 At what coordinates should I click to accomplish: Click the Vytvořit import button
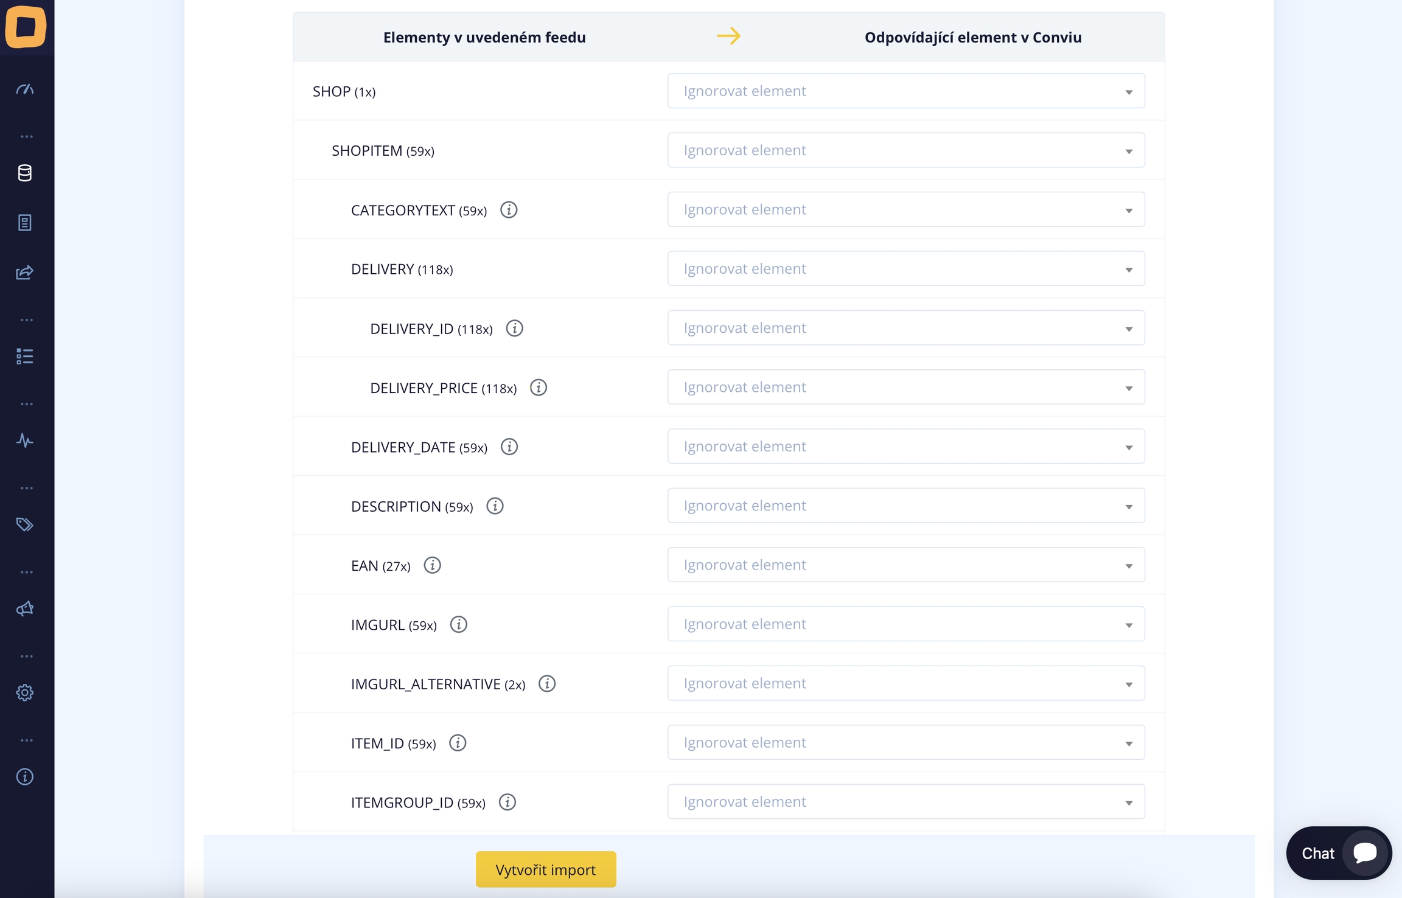point(545,869)
